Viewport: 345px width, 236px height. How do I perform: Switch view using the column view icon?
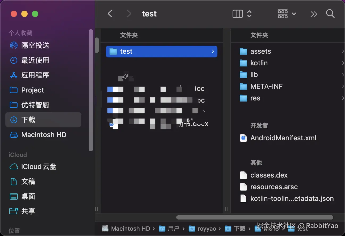(x=238, y=14)
